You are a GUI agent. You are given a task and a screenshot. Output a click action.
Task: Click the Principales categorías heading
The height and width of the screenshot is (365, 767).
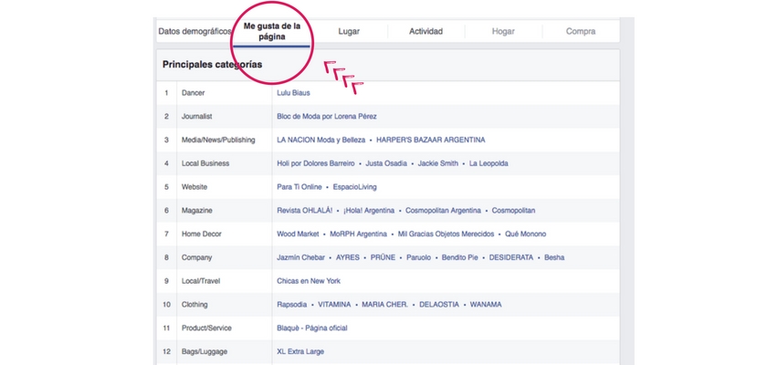tap(212, 65)
